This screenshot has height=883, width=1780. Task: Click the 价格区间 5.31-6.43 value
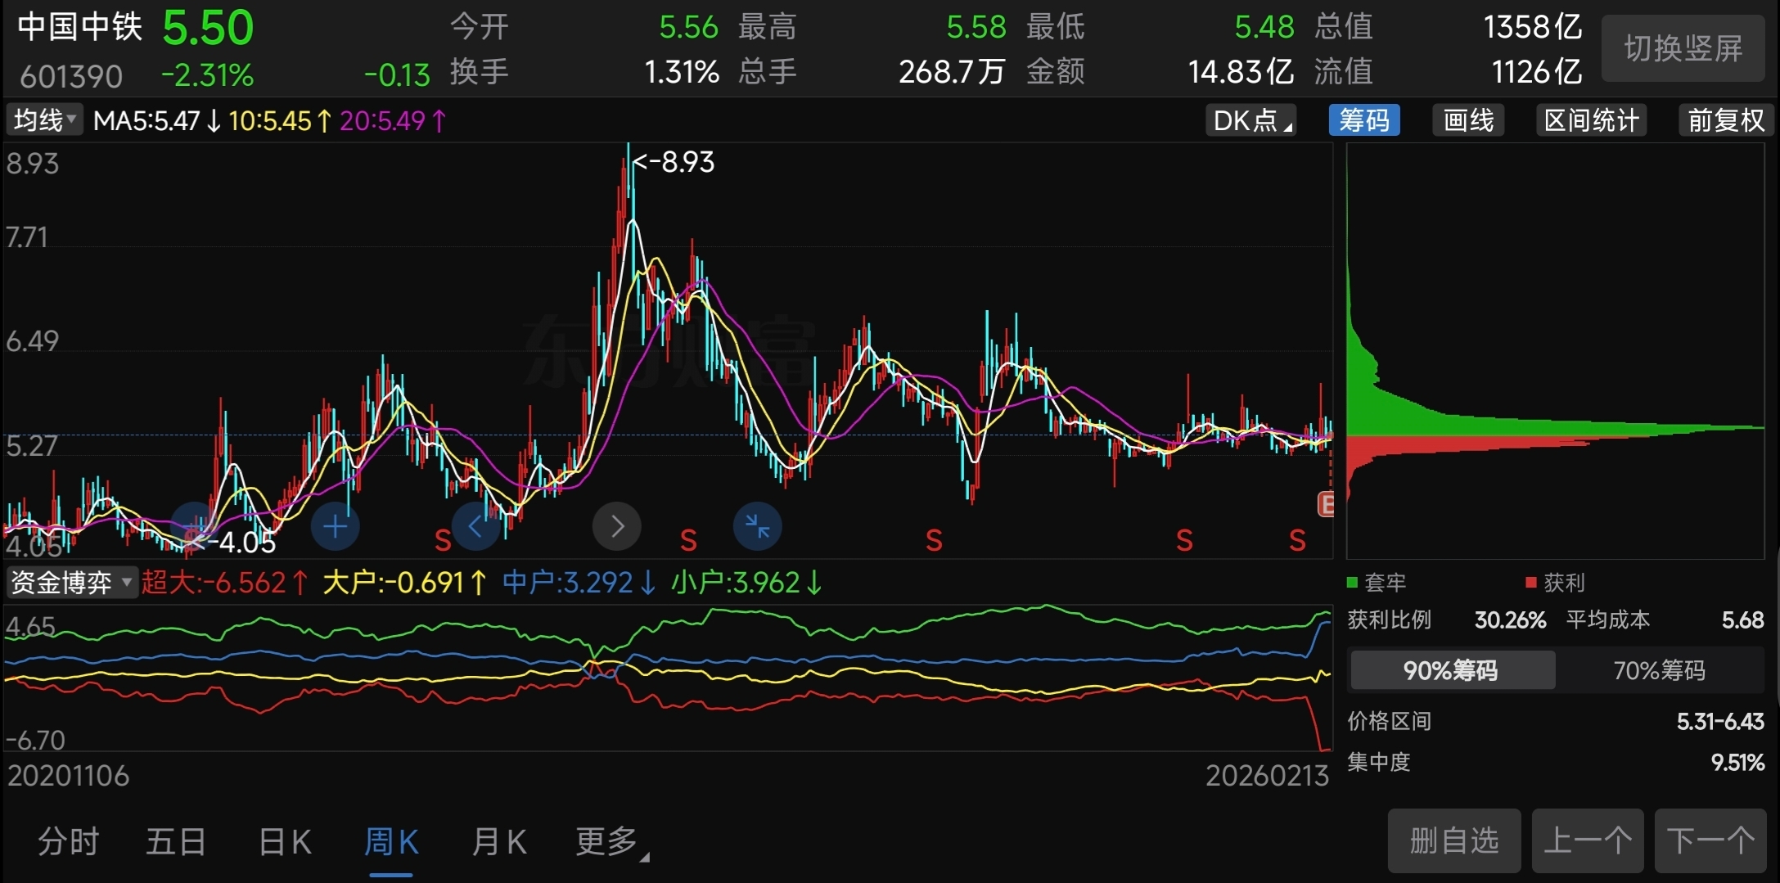(x=1720, y=722)
